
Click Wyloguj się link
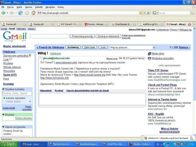185,30
